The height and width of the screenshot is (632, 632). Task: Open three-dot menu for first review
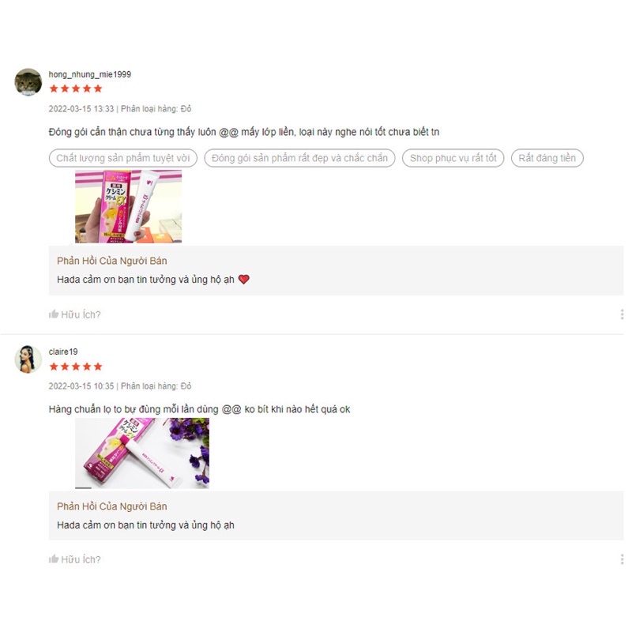coord(622,314)
